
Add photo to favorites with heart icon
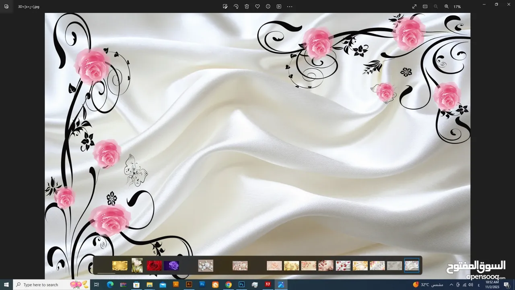click(x=257, y=6)
